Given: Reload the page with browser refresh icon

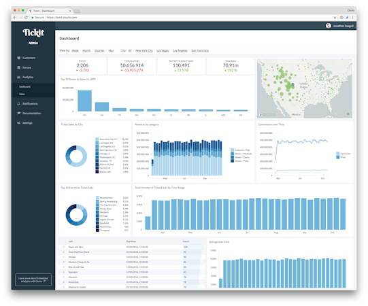Looking at the screenshot, I should click(x=26, y=18).
